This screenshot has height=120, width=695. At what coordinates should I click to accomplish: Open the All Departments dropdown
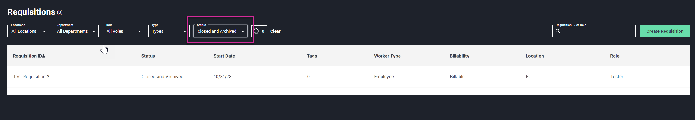tap(76, 31)
